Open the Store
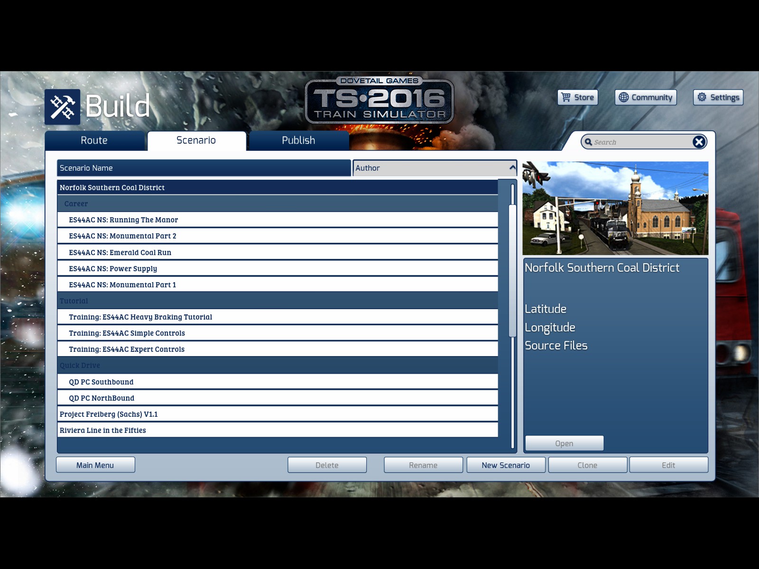This screenshot has width=759, height=569. tap(578, 97)
